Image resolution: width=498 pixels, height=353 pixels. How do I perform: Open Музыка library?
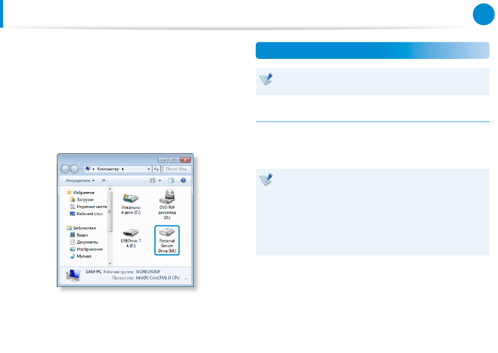click(x=81, y=256)
